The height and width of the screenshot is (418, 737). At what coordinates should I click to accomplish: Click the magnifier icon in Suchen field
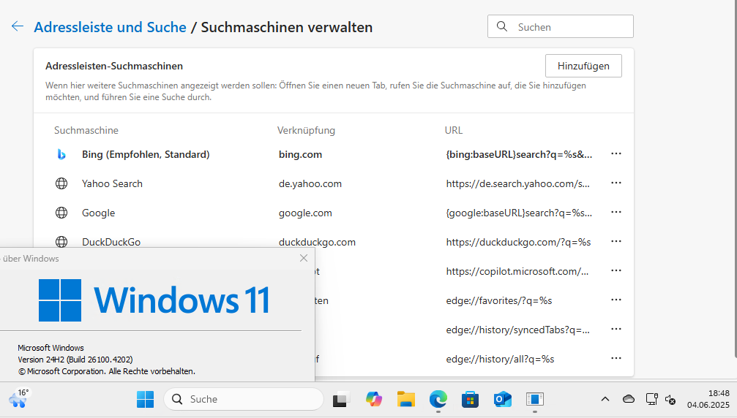502,27
